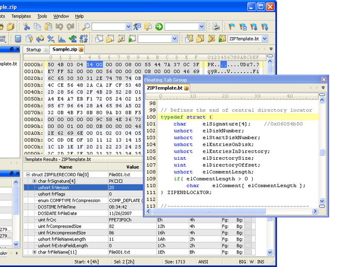Click the Edit Template pencil icon
This screenshot has height=267, width=356.
(211, 39)
